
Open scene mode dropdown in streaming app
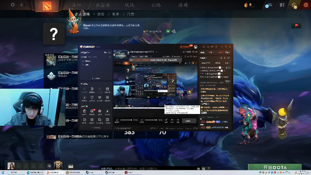coord(85,52)
